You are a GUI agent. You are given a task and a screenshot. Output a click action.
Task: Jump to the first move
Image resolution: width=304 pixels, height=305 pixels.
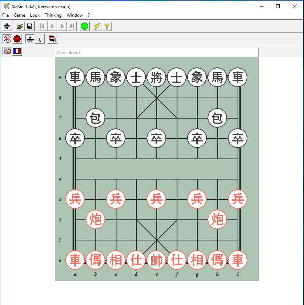point(42,26)
